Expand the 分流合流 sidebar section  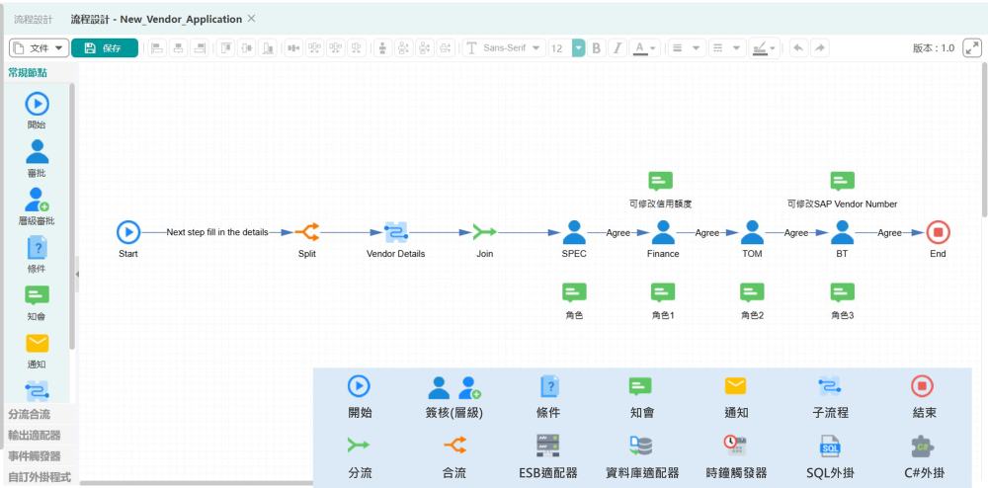(30, 415)
